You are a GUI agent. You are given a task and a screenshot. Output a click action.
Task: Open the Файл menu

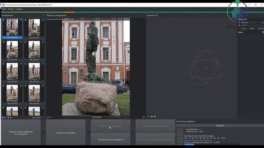(x=4, y=9)
